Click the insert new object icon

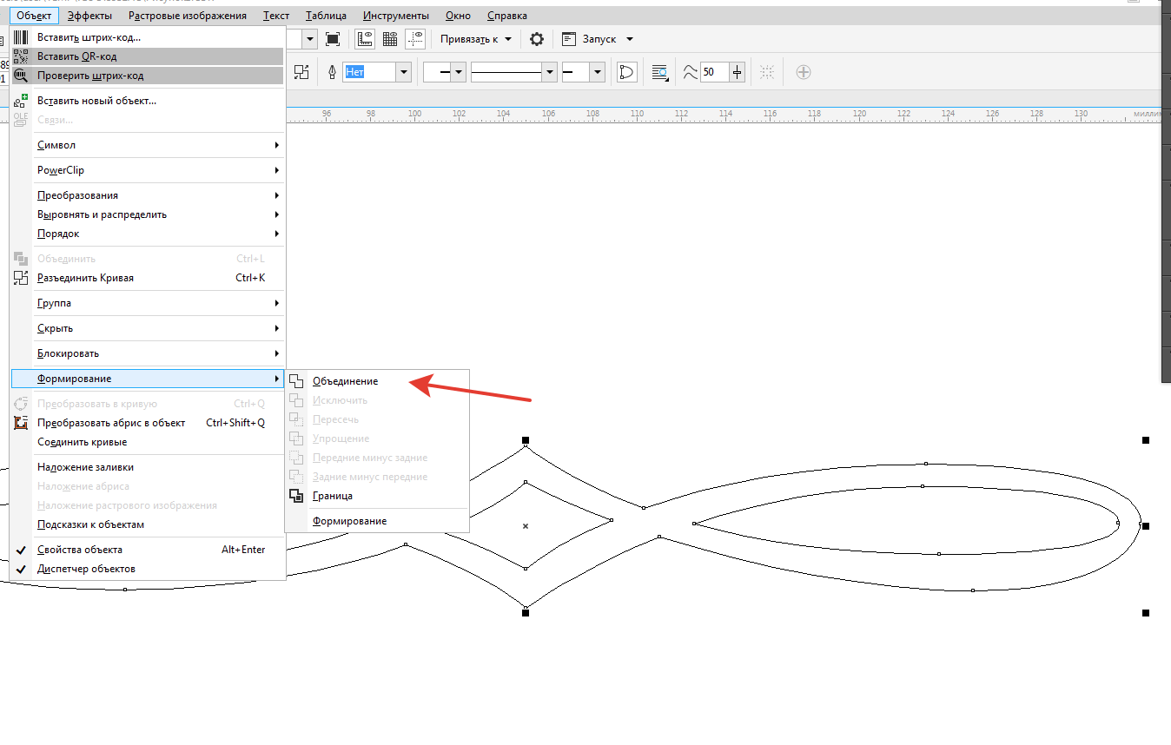pyautogui.click(x=20, y=101)
